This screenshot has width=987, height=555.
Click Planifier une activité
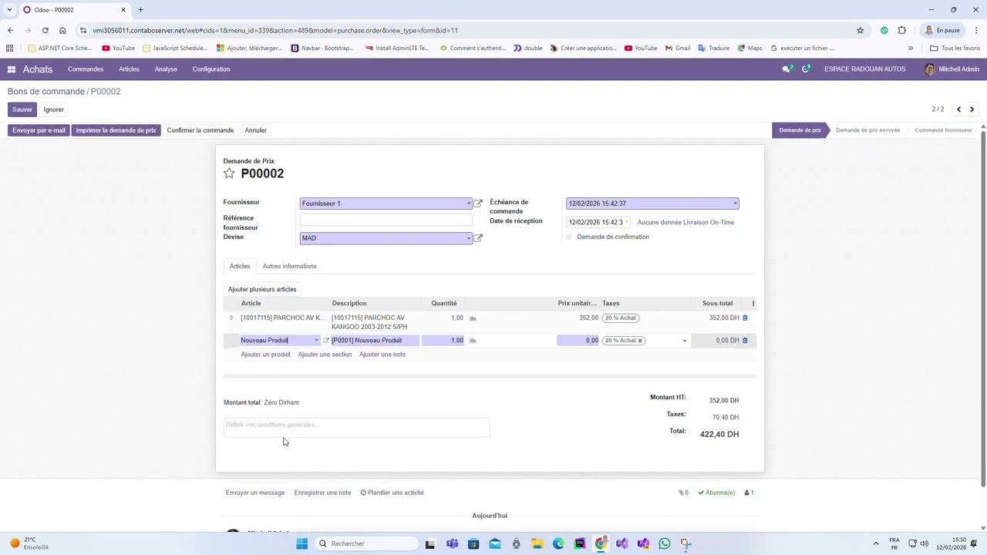(392, 493)
